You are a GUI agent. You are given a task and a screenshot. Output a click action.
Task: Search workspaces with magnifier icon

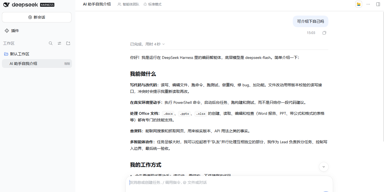click(51, 43)
